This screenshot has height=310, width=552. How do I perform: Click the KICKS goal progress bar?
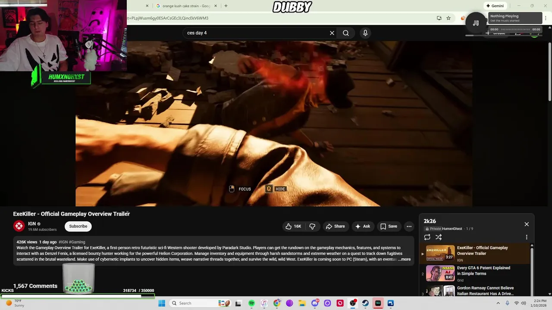78,296
